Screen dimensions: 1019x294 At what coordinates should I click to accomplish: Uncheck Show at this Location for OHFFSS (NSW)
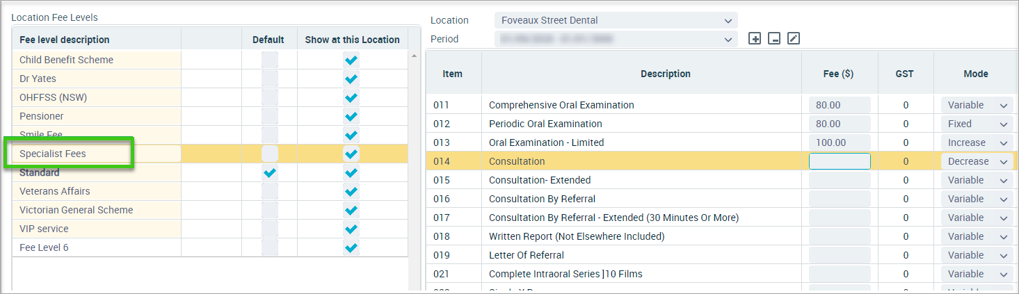pos(352,97)
